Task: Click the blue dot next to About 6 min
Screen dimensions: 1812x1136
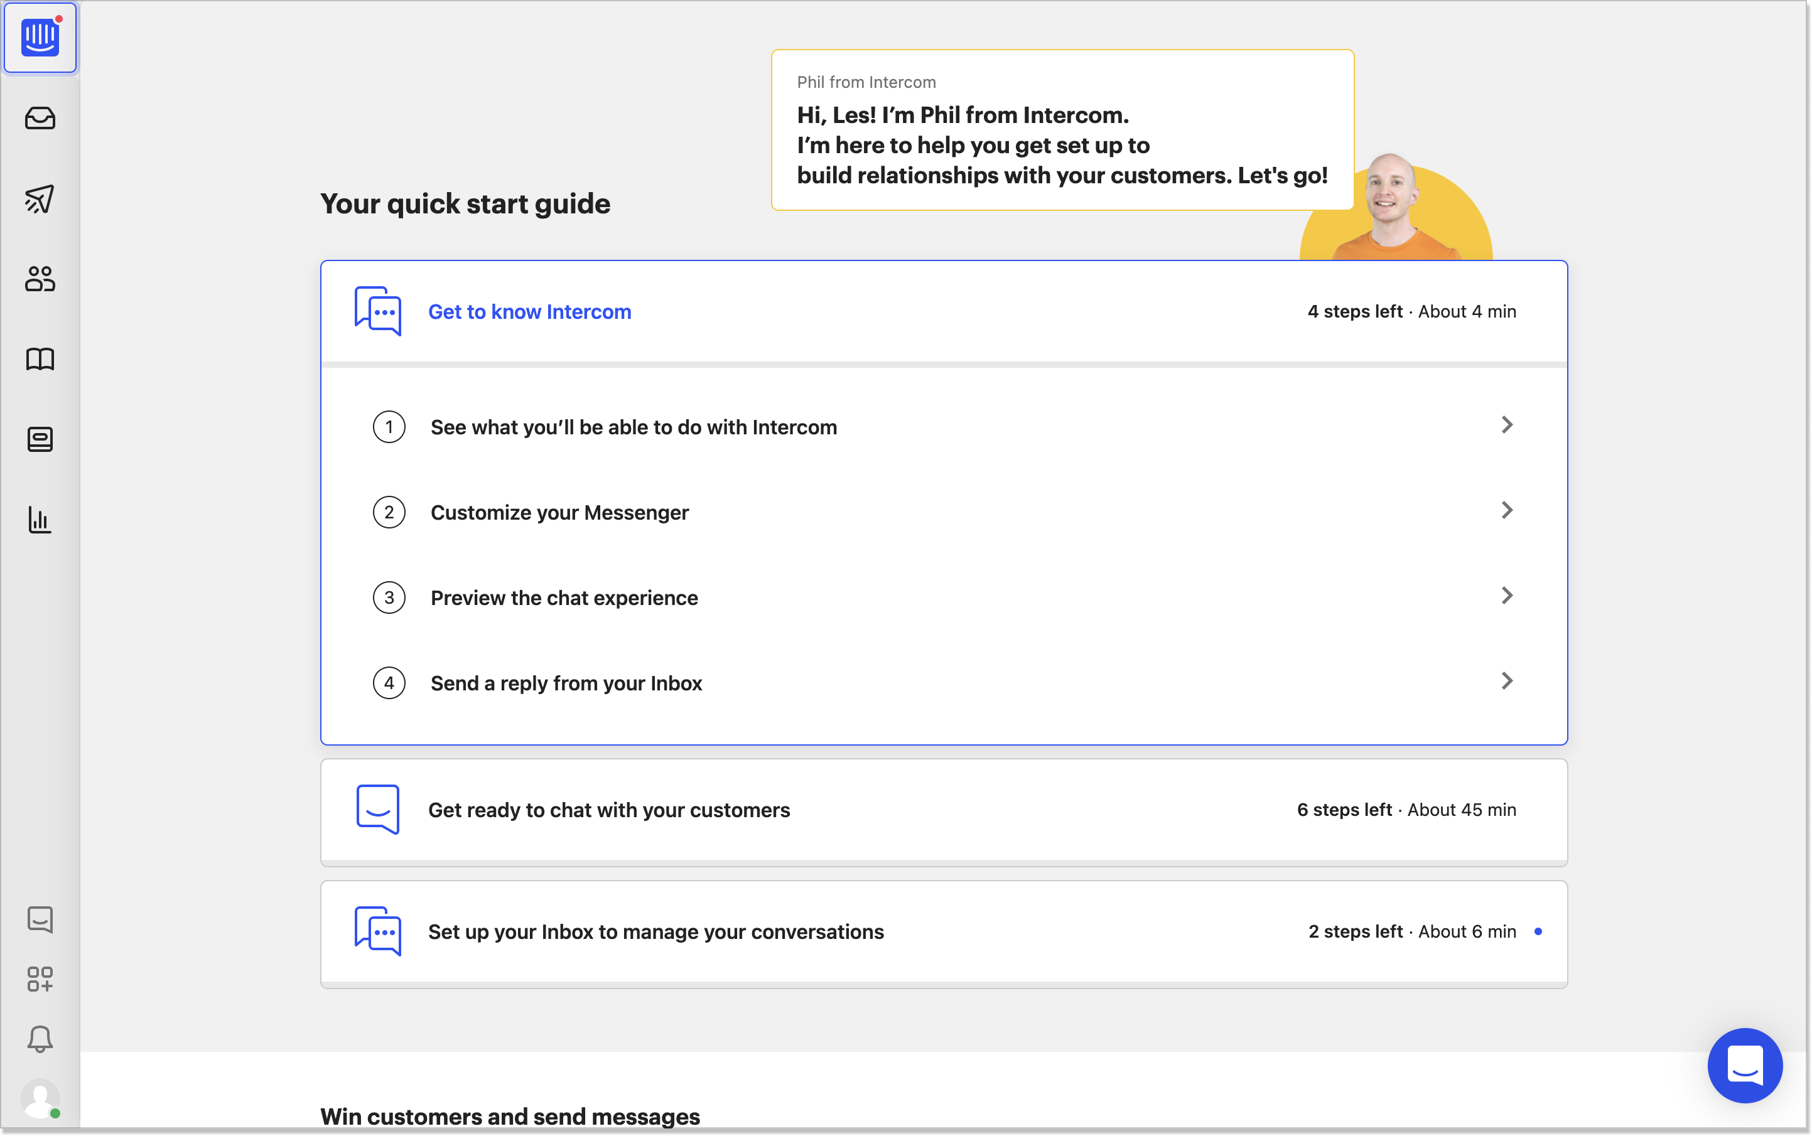Action: point(1538,931)
